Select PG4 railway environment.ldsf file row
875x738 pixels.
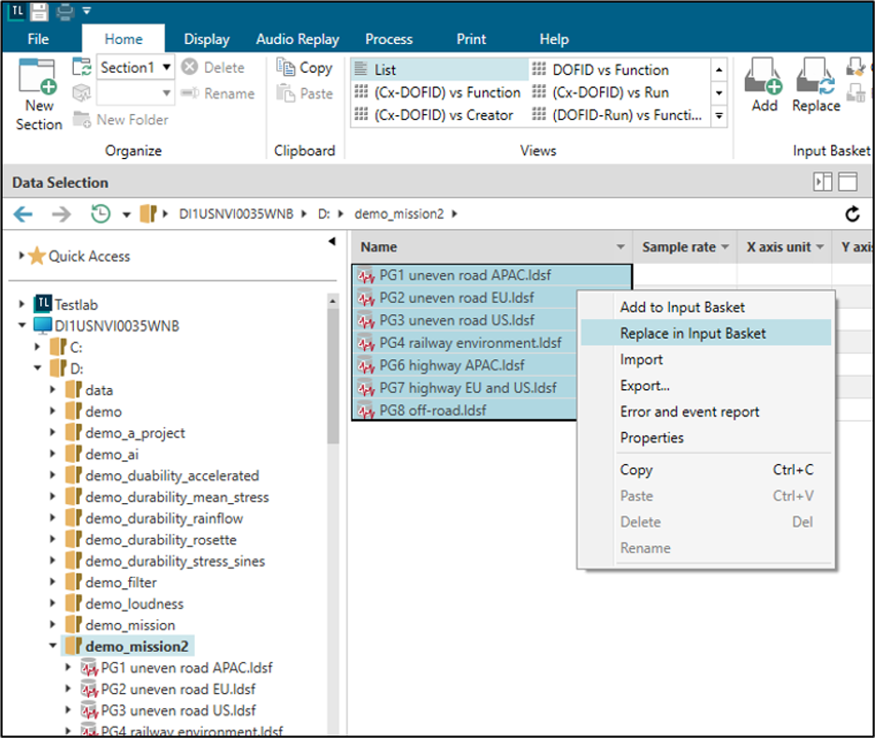click(470, 342)
